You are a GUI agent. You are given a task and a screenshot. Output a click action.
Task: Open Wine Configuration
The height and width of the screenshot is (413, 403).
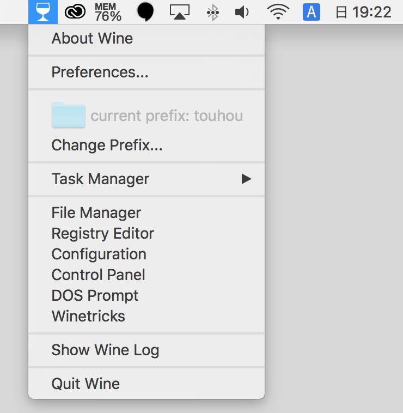tap(146, 254)
